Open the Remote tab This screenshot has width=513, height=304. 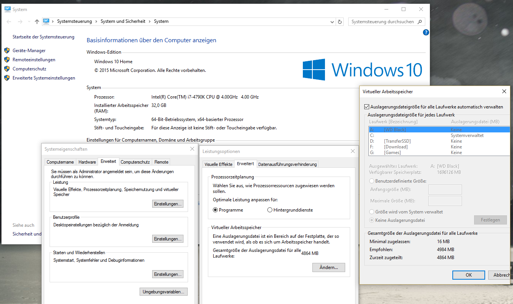pyautogui.click(x=161, y=162)
